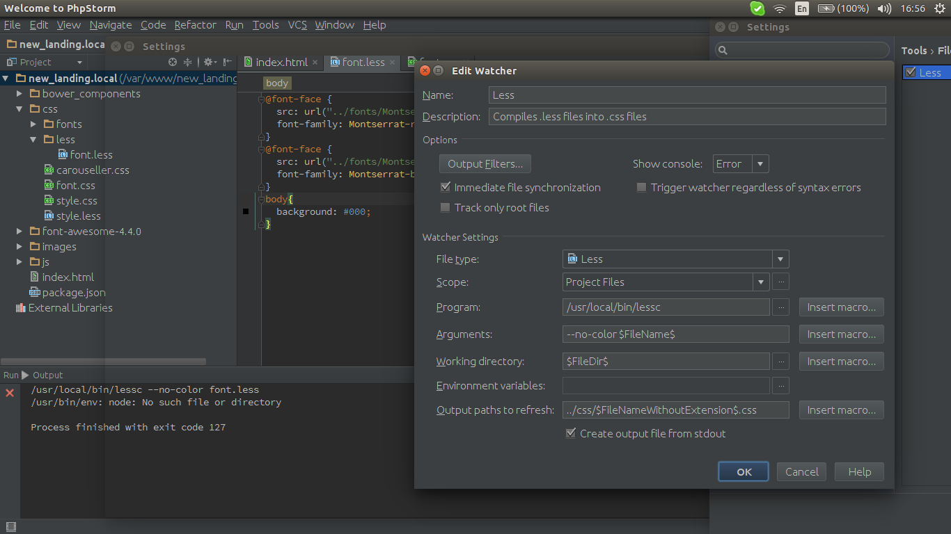Toggle Create output file from stdout checkbox

click(571, 433)
